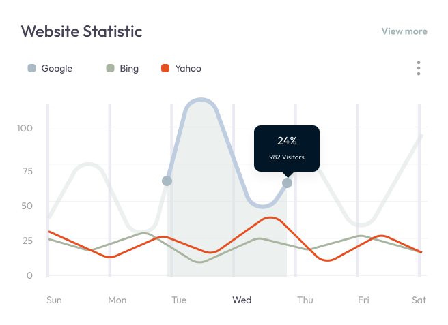The height and width of the screenshot is (325, 448).
Task: Click the 100 y-axis label
Action: pos(25,128)
